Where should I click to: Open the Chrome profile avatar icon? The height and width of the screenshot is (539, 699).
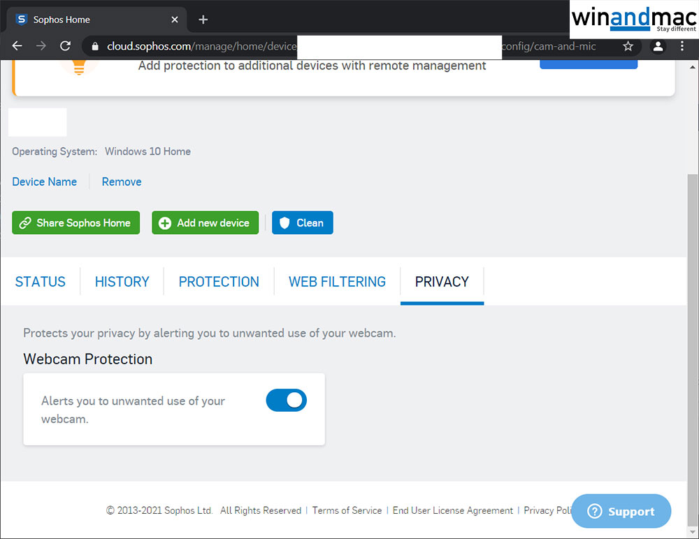[x=658, y=46]
